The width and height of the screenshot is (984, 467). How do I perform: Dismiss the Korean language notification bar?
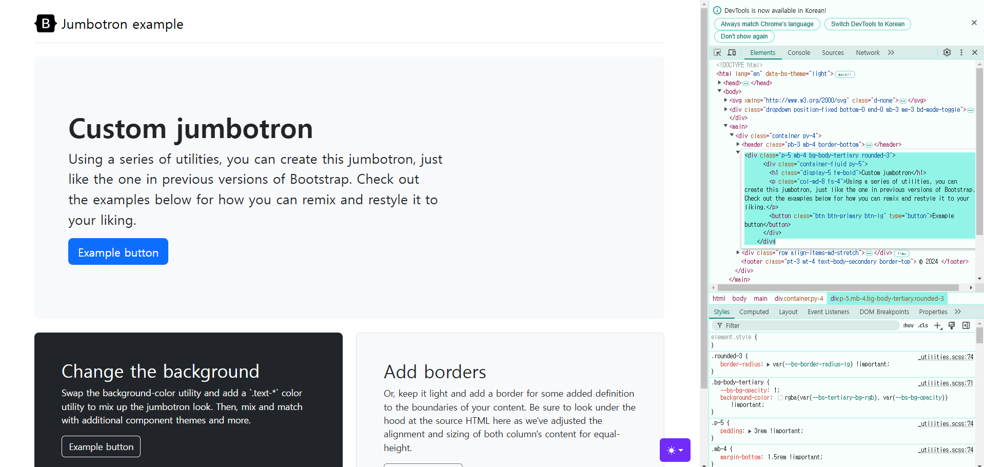[x=974, y=23]
